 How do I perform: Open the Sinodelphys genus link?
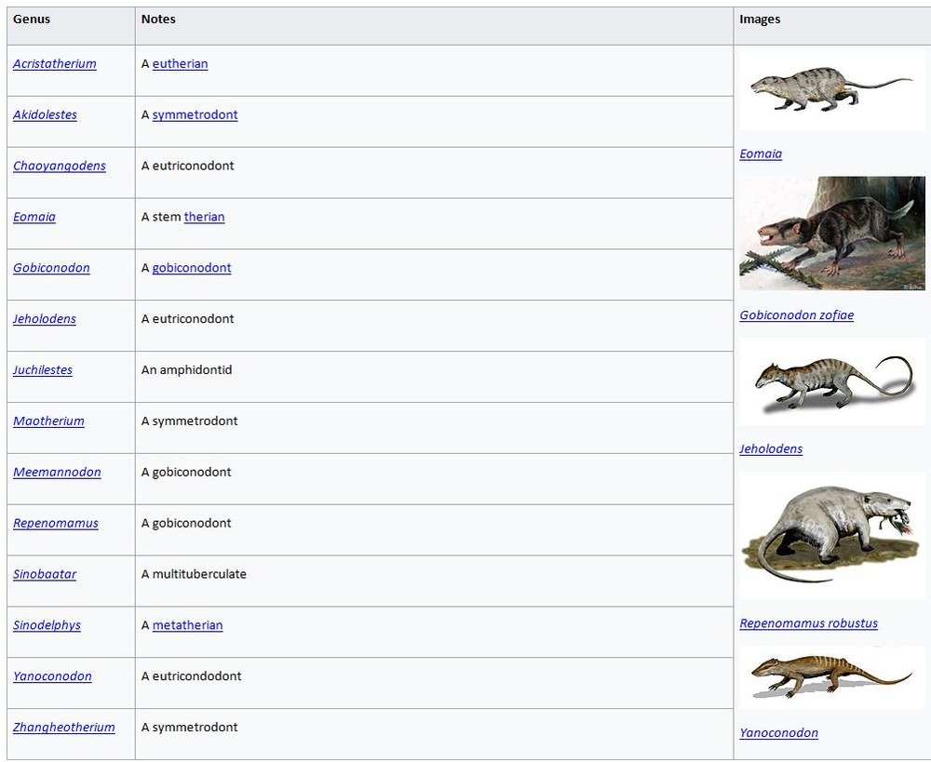click(47, 625)
